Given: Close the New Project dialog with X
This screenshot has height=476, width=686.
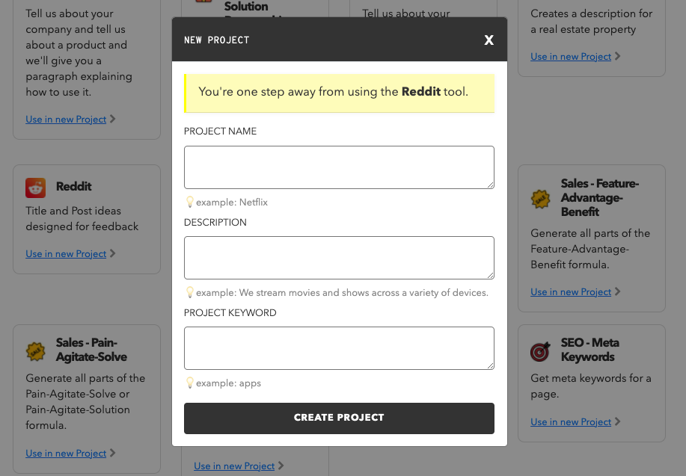Looking at the screenshot, I should tap(489, 40).
